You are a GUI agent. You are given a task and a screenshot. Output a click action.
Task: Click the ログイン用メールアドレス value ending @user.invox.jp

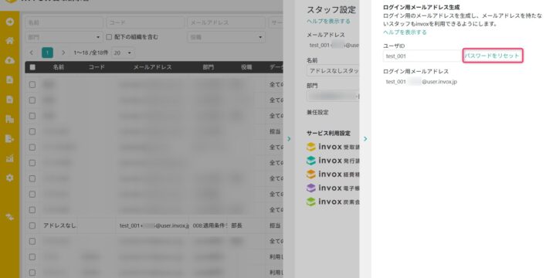(x=422, y=82)
